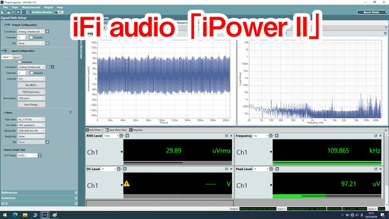Viewport: 389px width, 219px height.
Task: Open the Help menu
Action: pos(60,7)
